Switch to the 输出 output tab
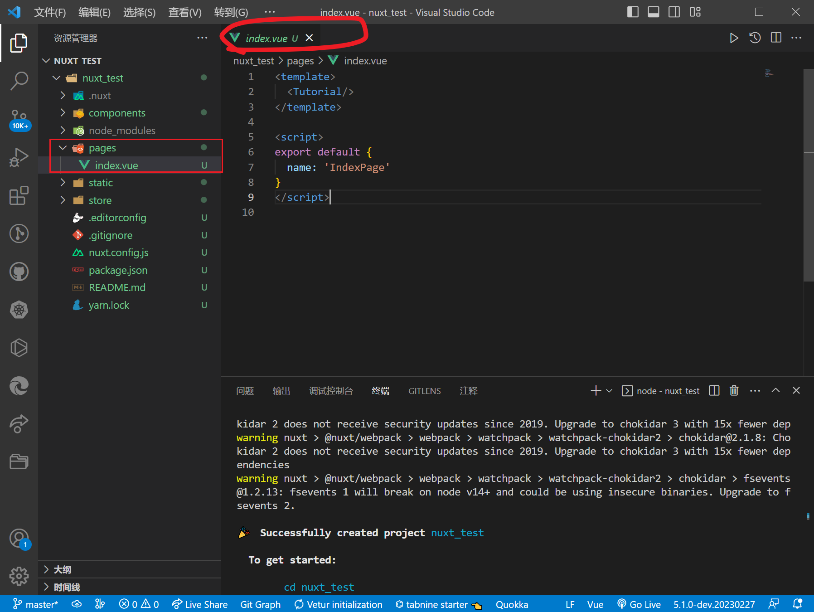The image size is (814, 612). click(x=281, y=391)
